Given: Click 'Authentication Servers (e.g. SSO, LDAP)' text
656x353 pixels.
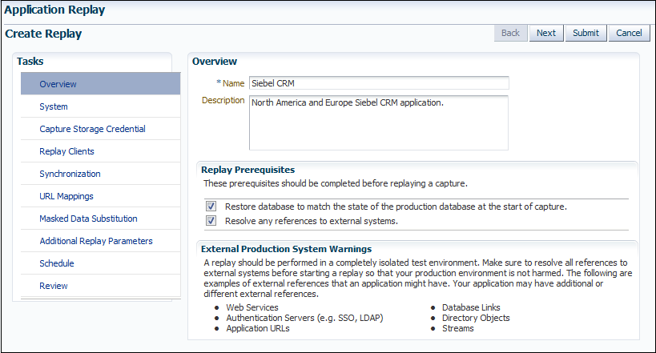Looking at the screenshot, I should pos(304,318).
